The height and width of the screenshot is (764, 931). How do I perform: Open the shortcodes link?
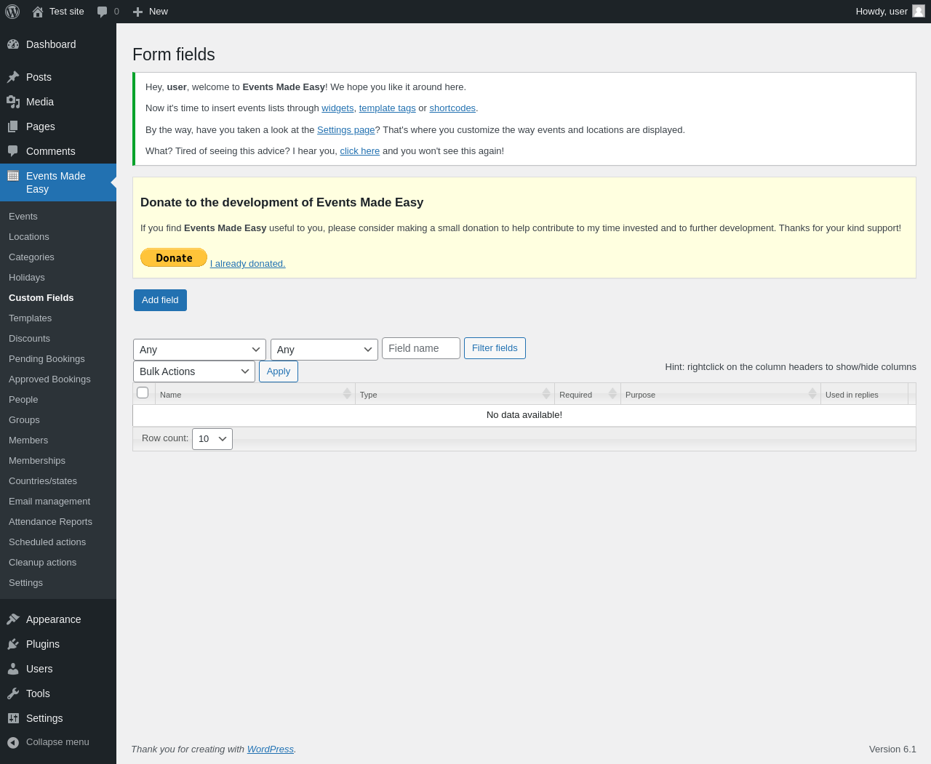[x=452, y=108]
